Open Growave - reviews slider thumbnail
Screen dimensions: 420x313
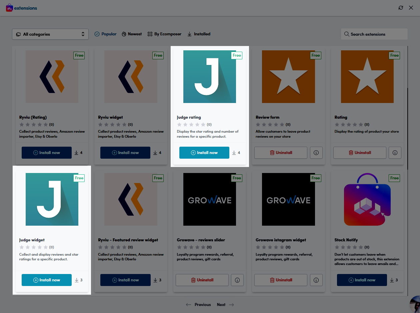pyautogui.click(x=210, y=199)
